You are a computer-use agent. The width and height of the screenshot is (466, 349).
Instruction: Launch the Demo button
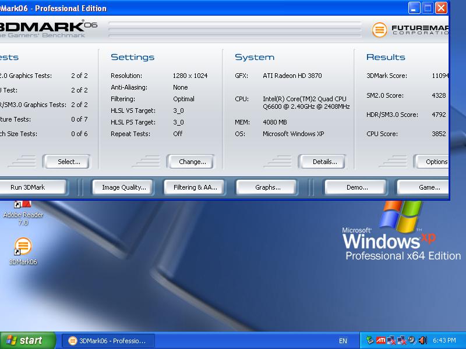click(x=356, y=187)
